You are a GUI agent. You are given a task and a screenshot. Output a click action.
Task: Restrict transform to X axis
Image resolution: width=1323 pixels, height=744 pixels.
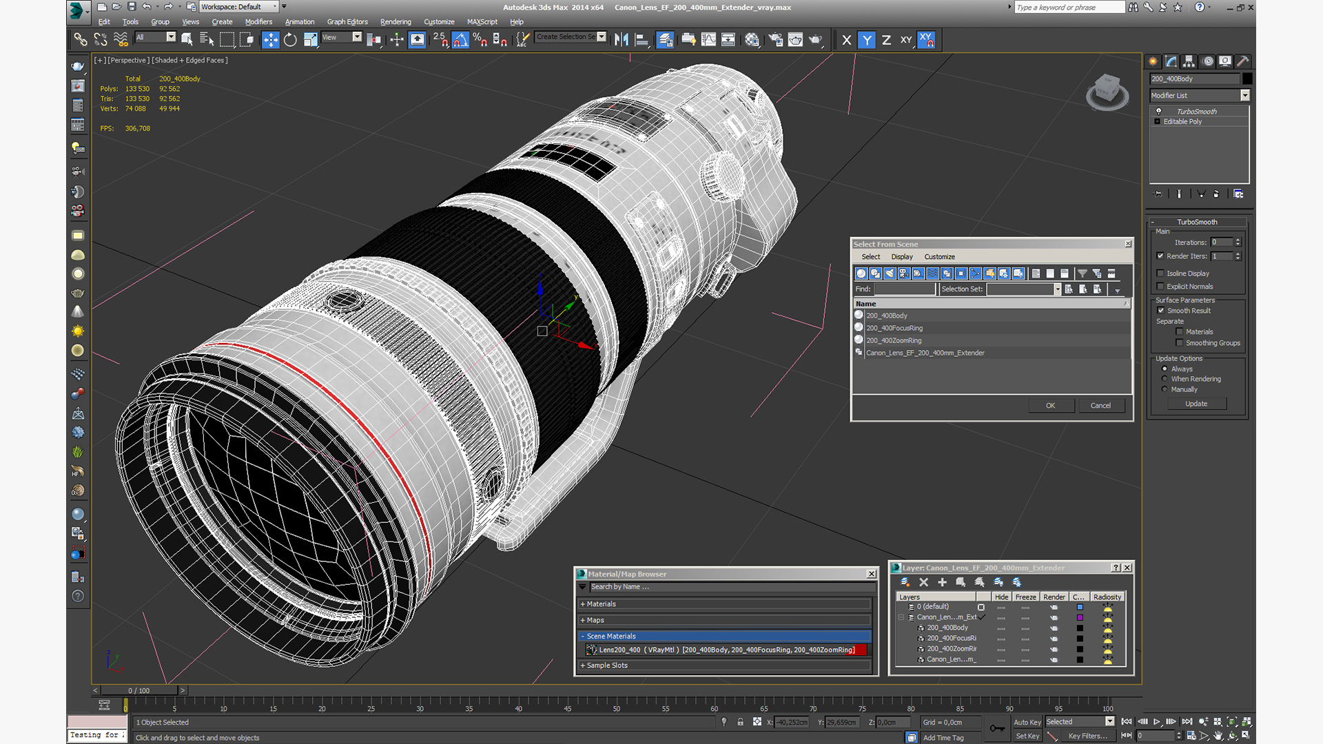tap(847, 39)
